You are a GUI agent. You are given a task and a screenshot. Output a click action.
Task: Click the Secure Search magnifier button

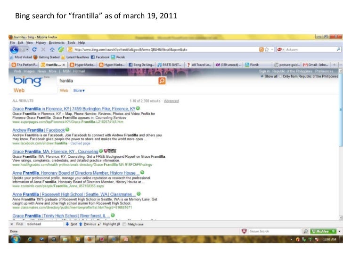(306, 231)
